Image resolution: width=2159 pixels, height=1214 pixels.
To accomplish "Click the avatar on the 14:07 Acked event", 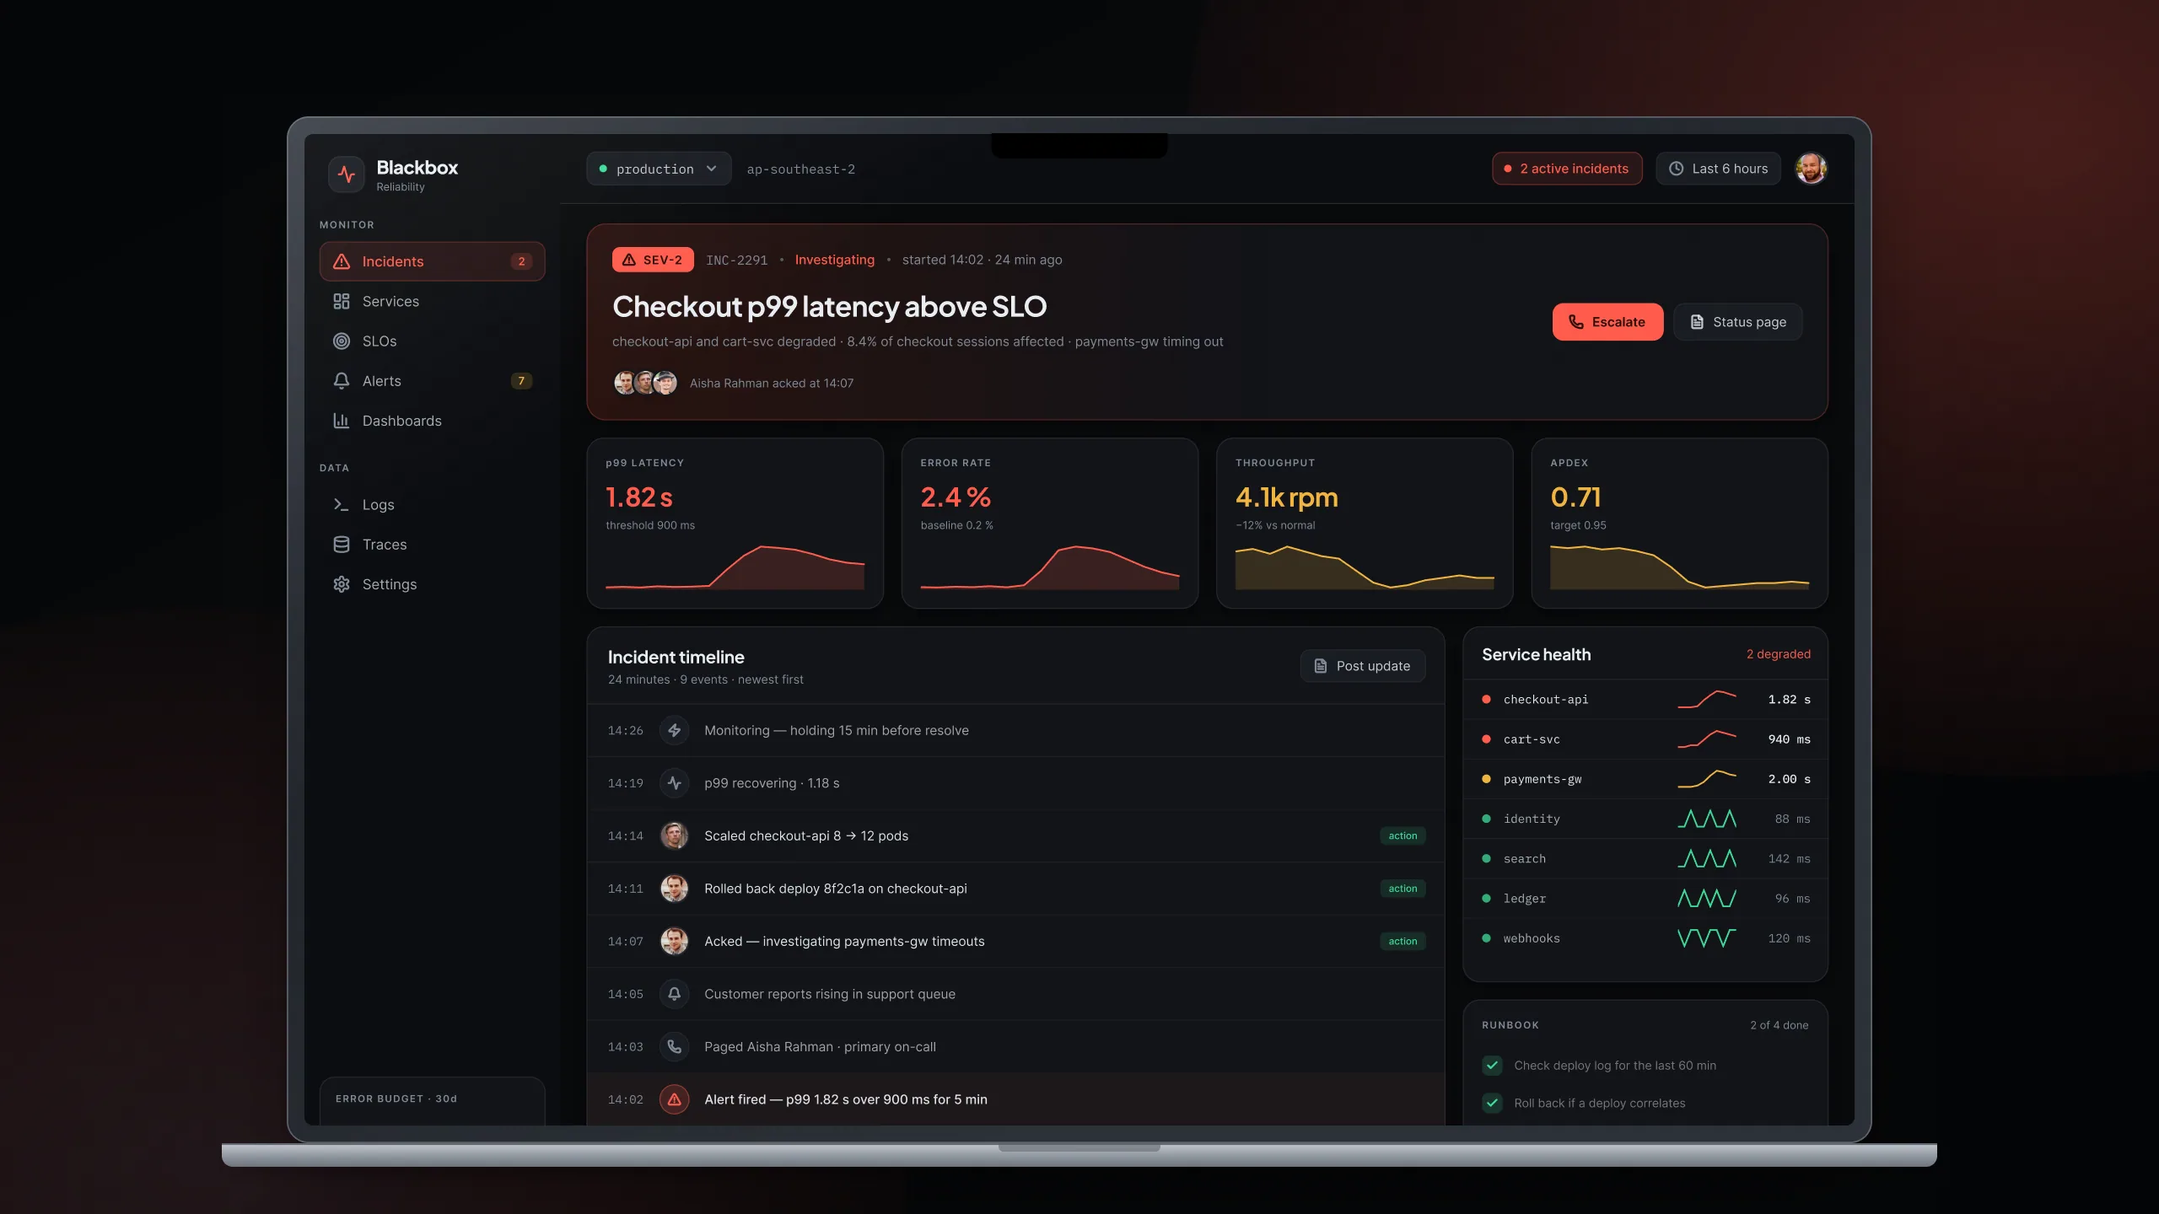I will [674, 942].
